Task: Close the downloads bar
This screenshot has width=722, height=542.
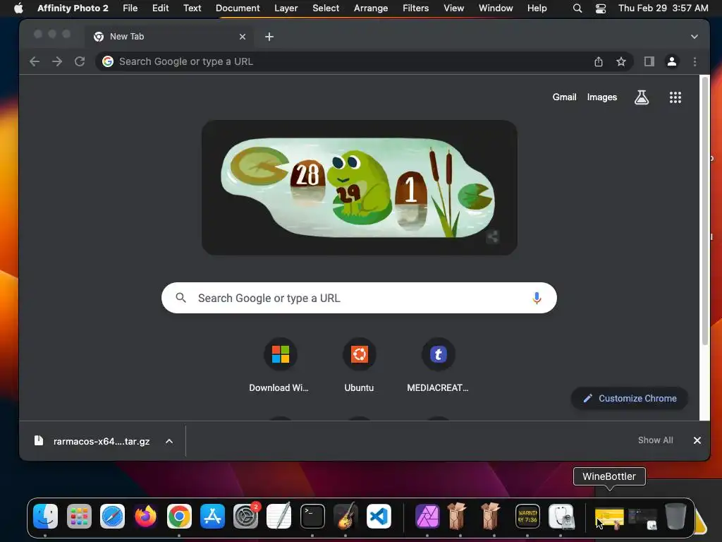Action: (x=697, y=440)
